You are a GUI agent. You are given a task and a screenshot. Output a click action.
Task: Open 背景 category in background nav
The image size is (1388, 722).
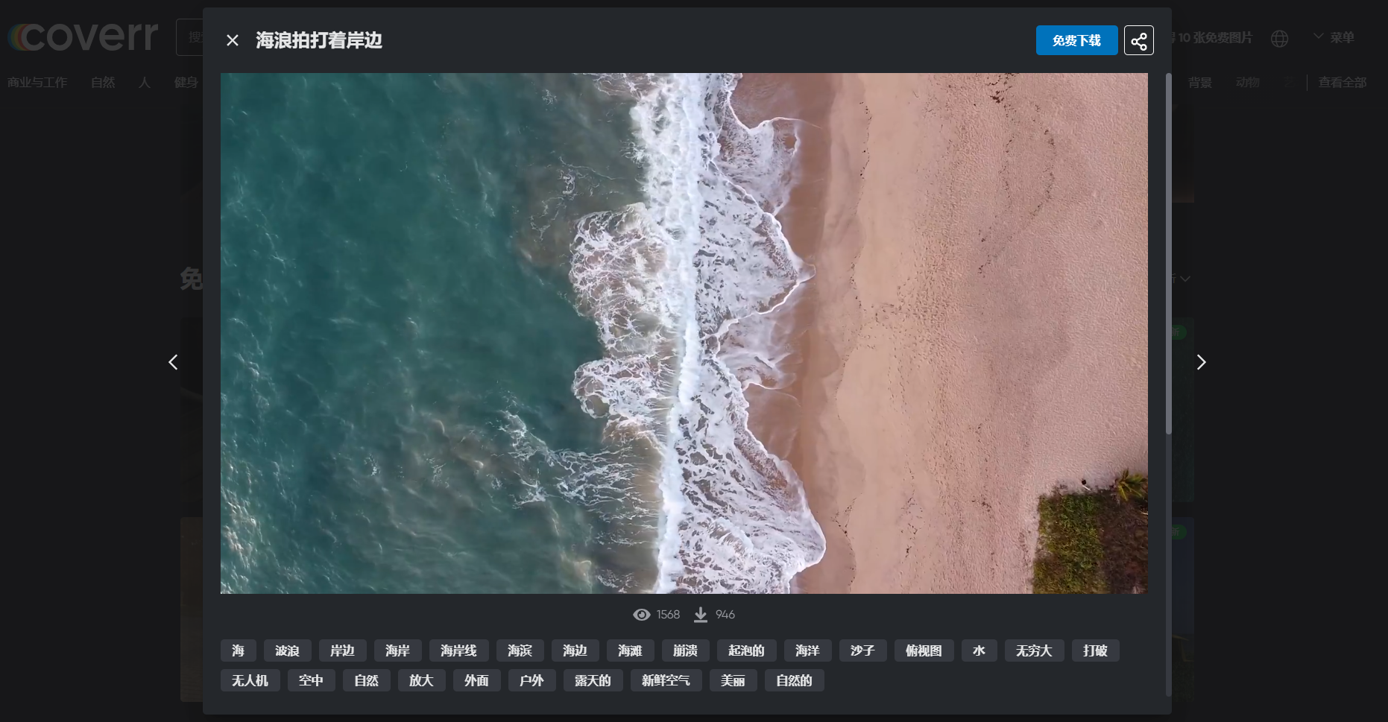pos(1200,83)
